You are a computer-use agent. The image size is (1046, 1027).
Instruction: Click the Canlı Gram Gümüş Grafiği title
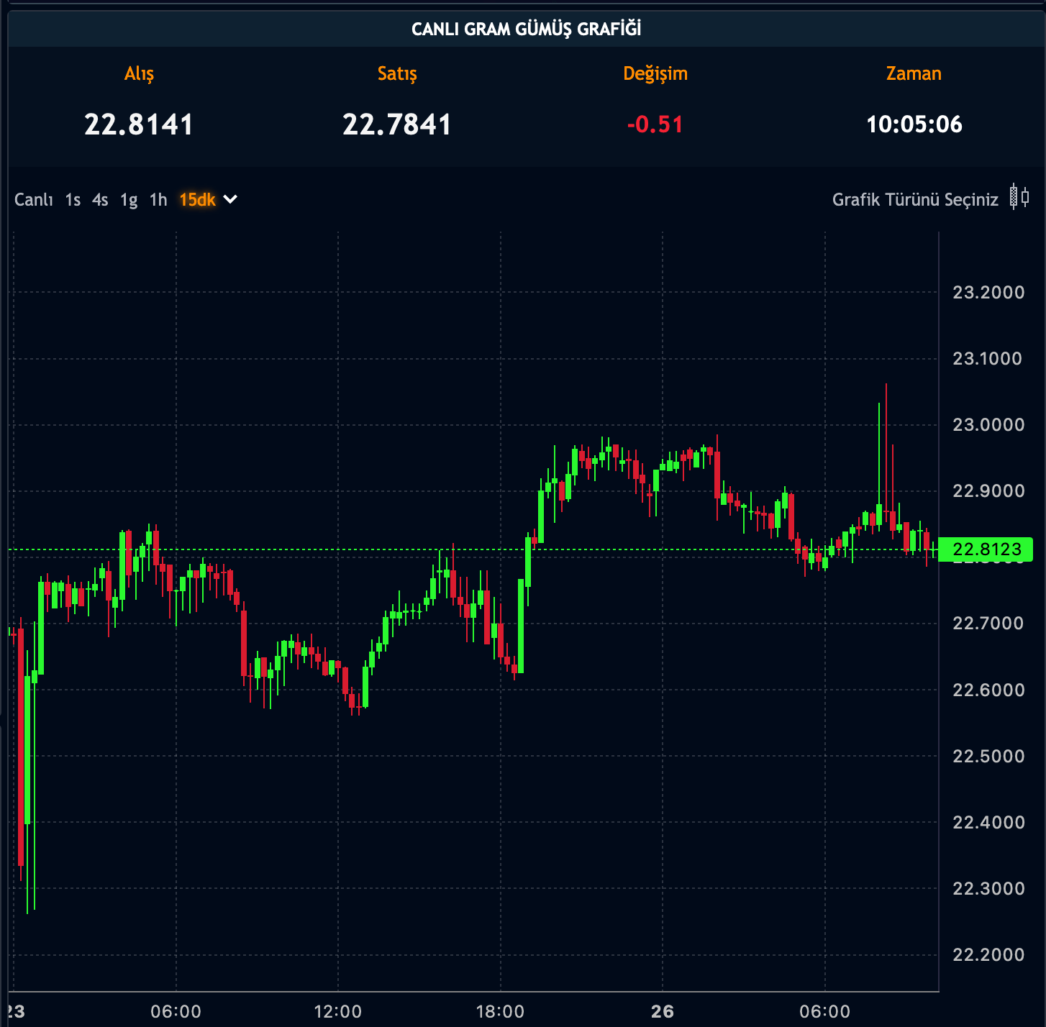click(x=526, y=29)
